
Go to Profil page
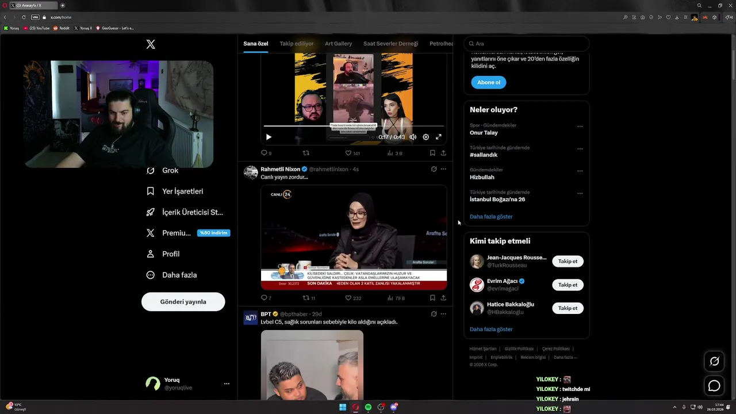tap(163, 254)
